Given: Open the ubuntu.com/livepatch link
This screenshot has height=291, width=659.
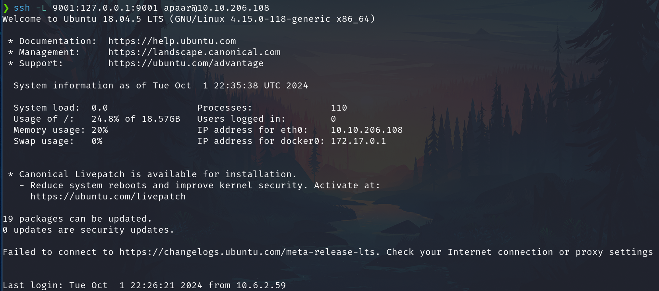Looking at the screenshot, I should pos(108,197).
